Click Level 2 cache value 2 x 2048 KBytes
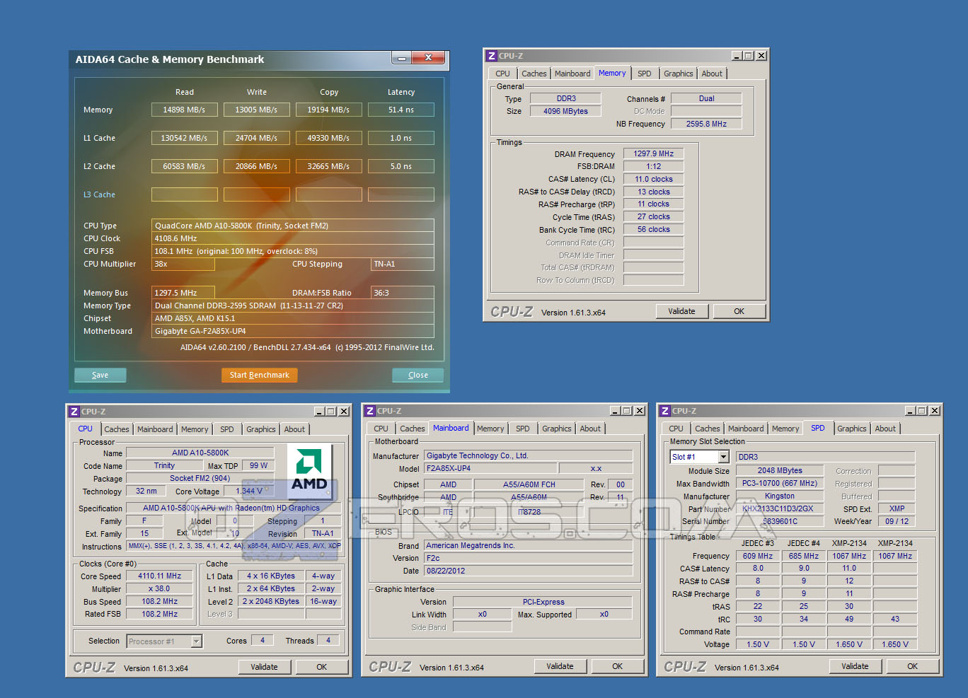Viewport: 968px width, 698px height. click(x=271, y=601)
